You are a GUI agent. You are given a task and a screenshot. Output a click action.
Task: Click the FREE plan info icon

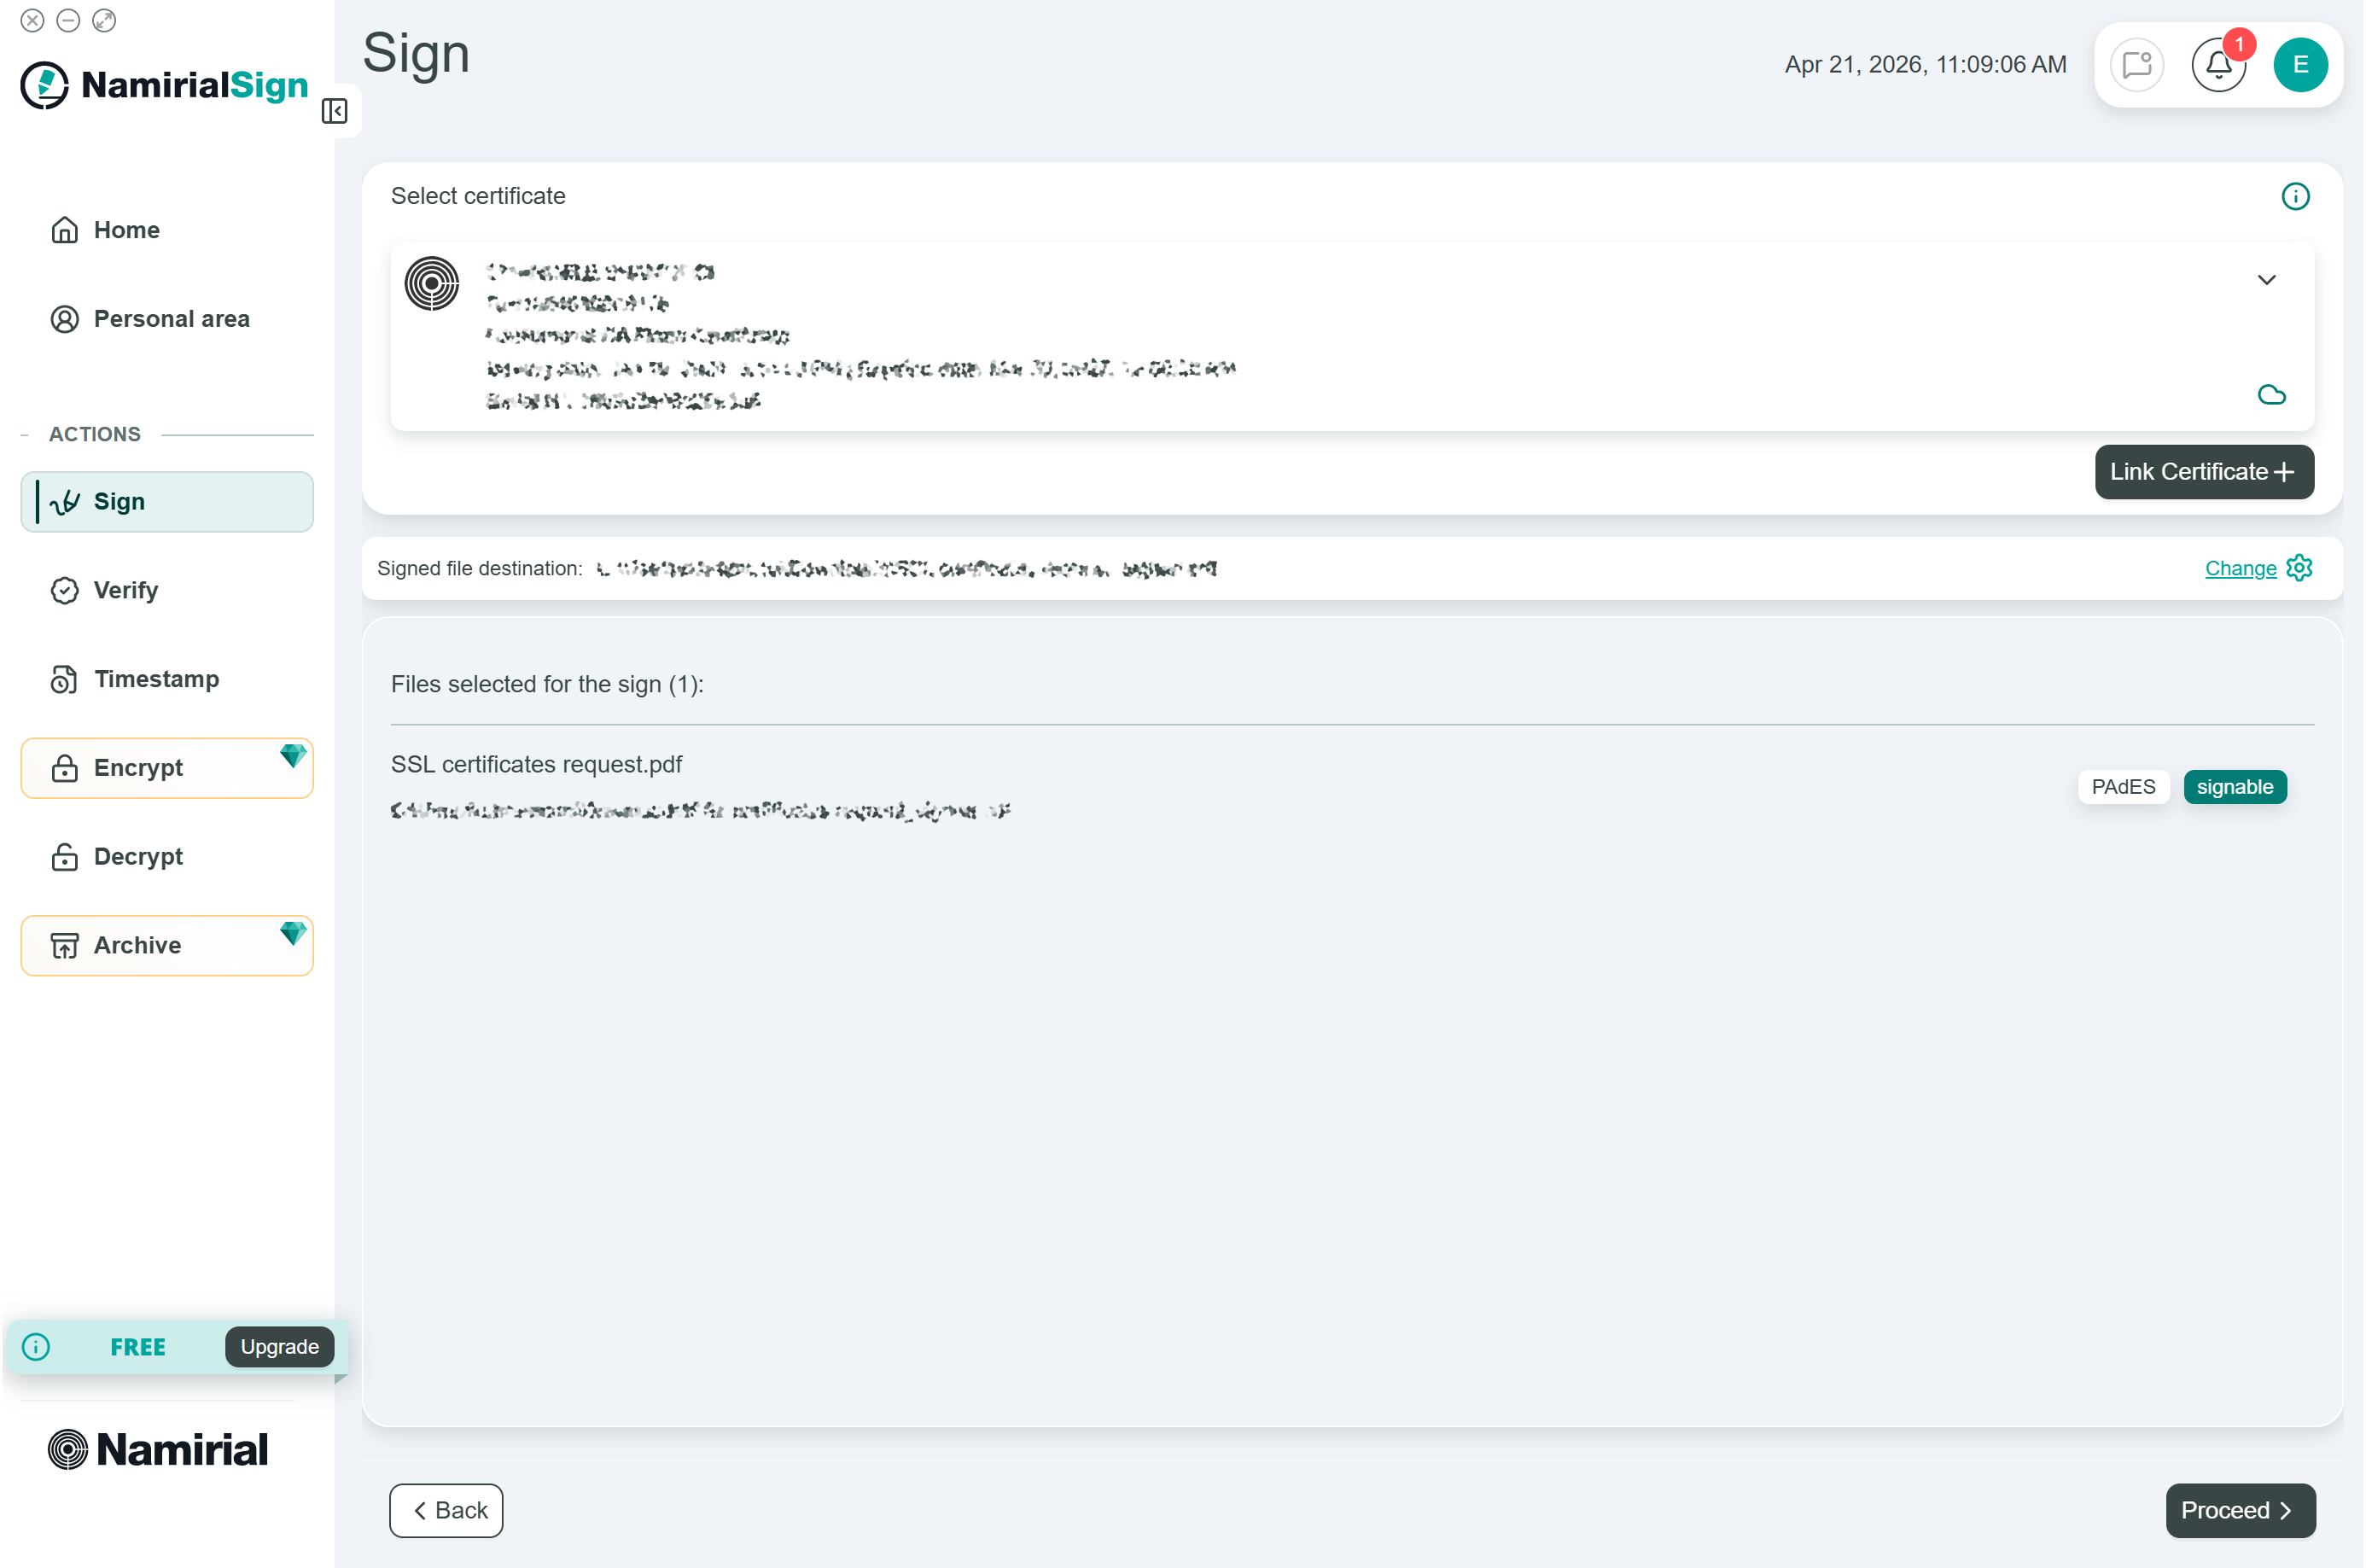(36, 1347)
